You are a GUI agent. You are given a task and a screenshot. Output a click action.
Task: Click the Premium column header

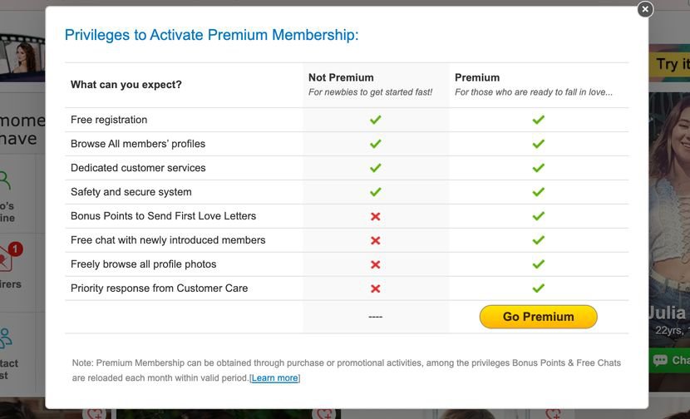point(477,77)
